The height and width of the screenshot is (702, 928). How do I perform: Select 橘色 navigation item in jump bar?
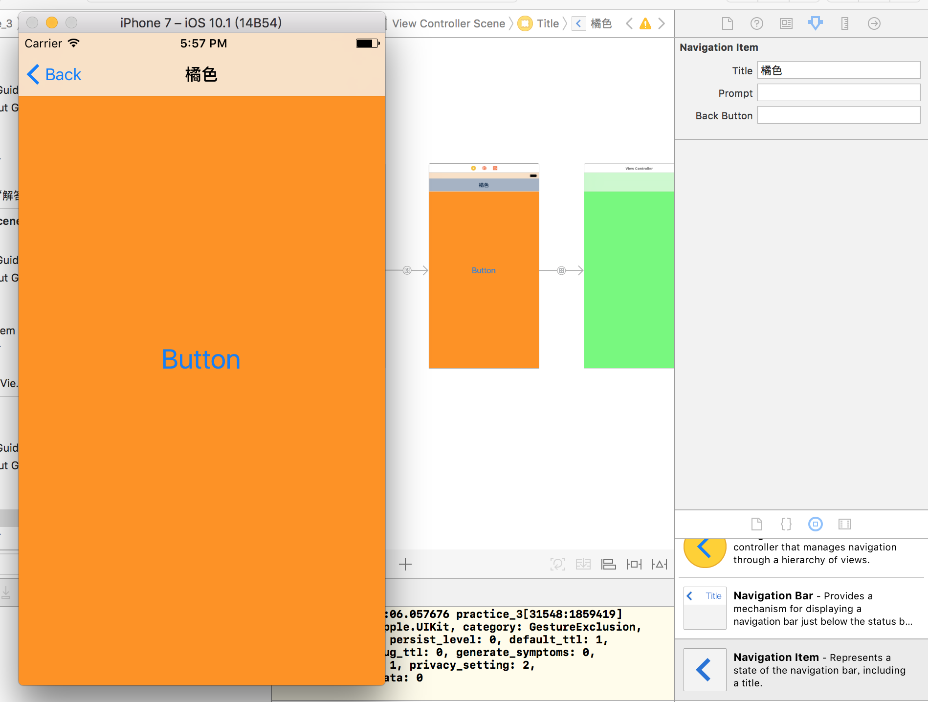pyautogui.click(x=592, y=23)
